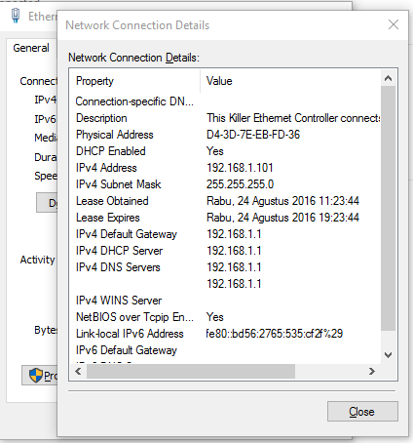Click the Yes value for DHCP Enabled
Image resolution: width=413 pixels, height=443 pixels.
(x=215, y=151)
